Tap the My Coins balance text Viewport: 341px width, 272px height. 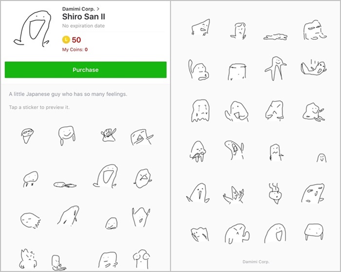[75, 50]
